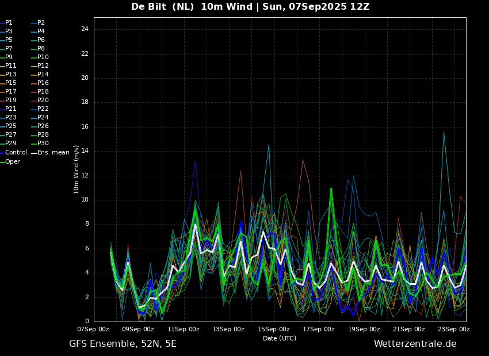Click the 23Sep 00z axis label

coord(454,329)
